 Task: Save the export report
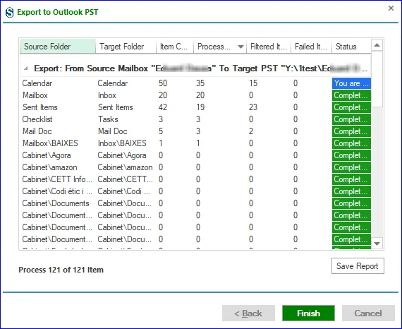[358, 266]
